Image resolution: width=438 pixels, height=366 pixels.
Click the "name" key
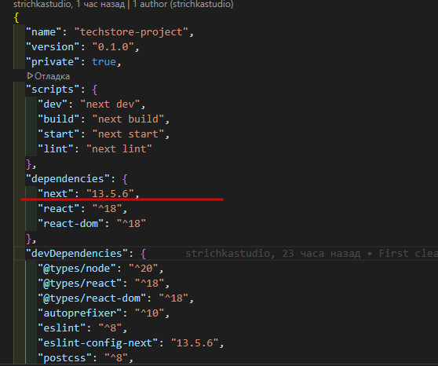[x=43, y=32]
